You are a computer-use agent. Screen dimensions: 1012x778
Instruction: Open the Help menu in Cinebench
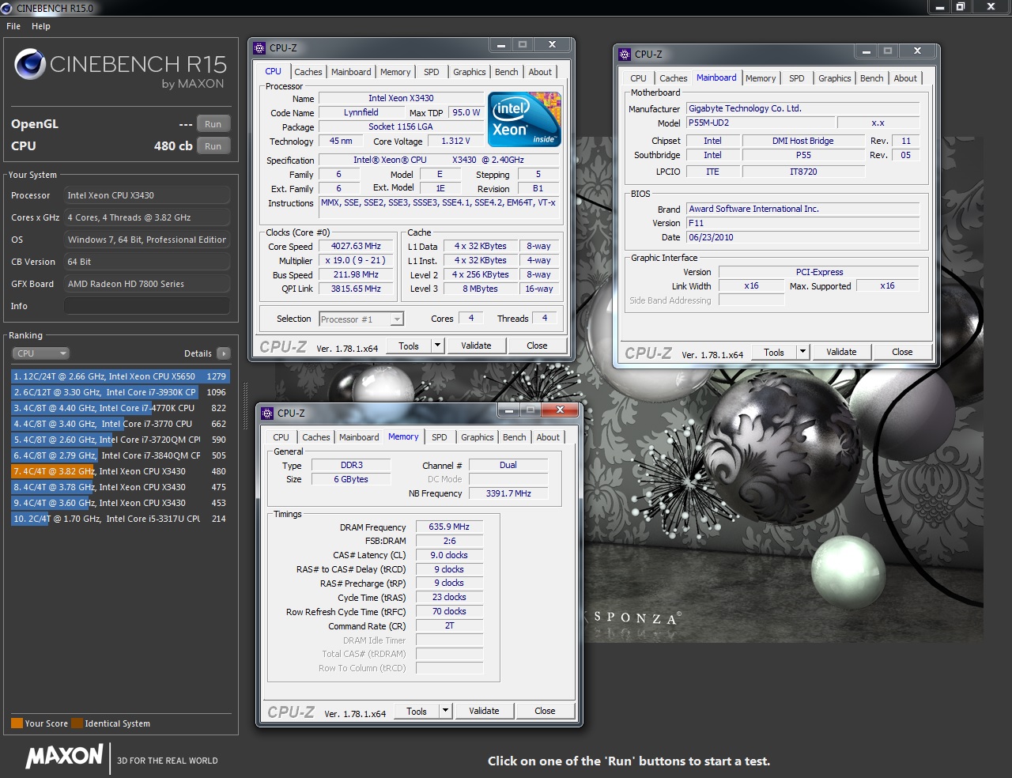(41, 26)
